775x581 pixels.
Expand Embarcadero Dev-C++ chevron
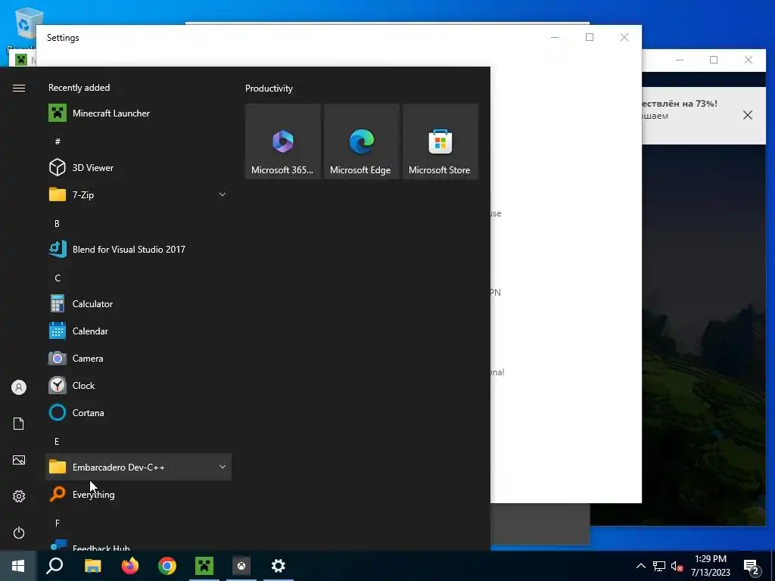223,467
